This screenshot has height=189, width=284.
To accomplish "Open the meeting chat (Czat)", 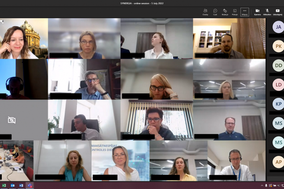I will coord(215,12).
